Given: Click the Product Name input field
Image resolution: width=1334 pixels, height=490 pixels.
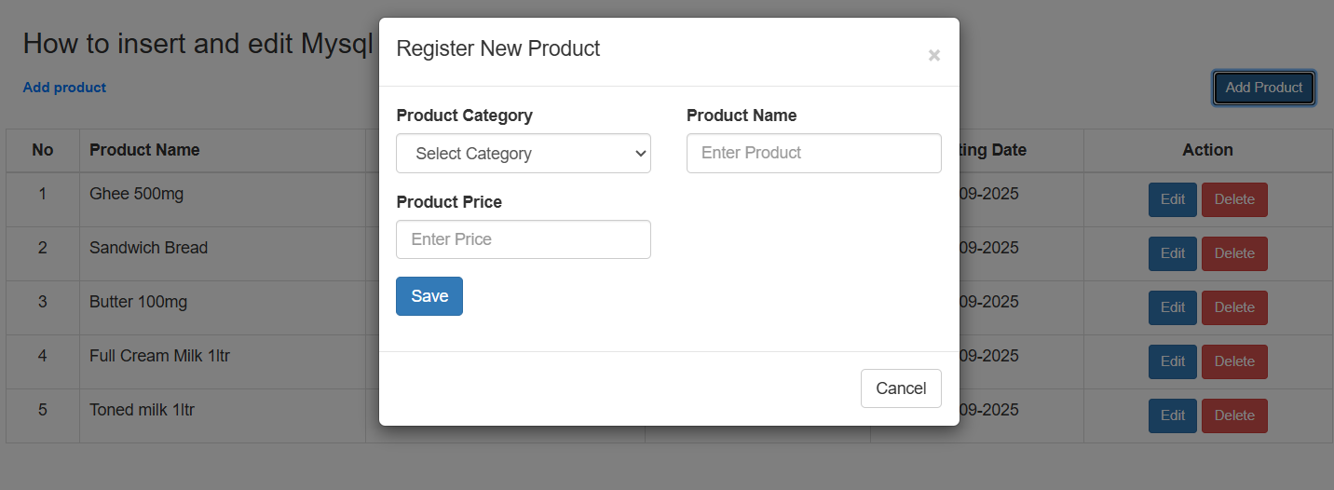Looking at the screenshot, I should tap(813, 153).
